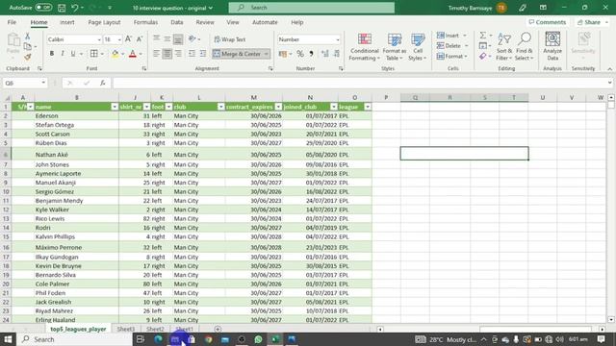The width and height of the screenshot is (616, 346).
Task: Click the Undo arrow
Action: 75,8
